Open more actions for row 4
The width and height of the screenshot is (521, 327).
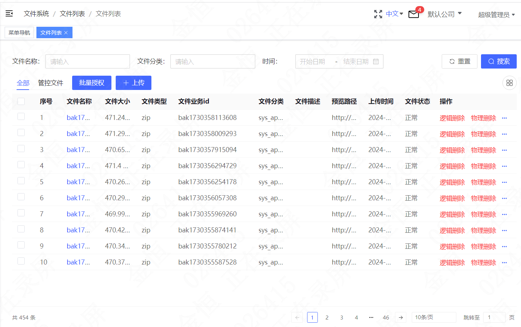(504, 166)
